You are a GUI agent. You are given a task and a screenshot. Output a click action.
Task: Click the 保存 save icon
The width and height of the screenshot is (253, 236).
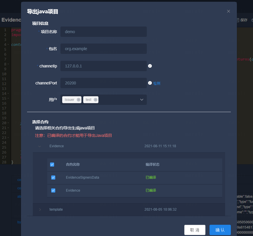coord(240,20)
